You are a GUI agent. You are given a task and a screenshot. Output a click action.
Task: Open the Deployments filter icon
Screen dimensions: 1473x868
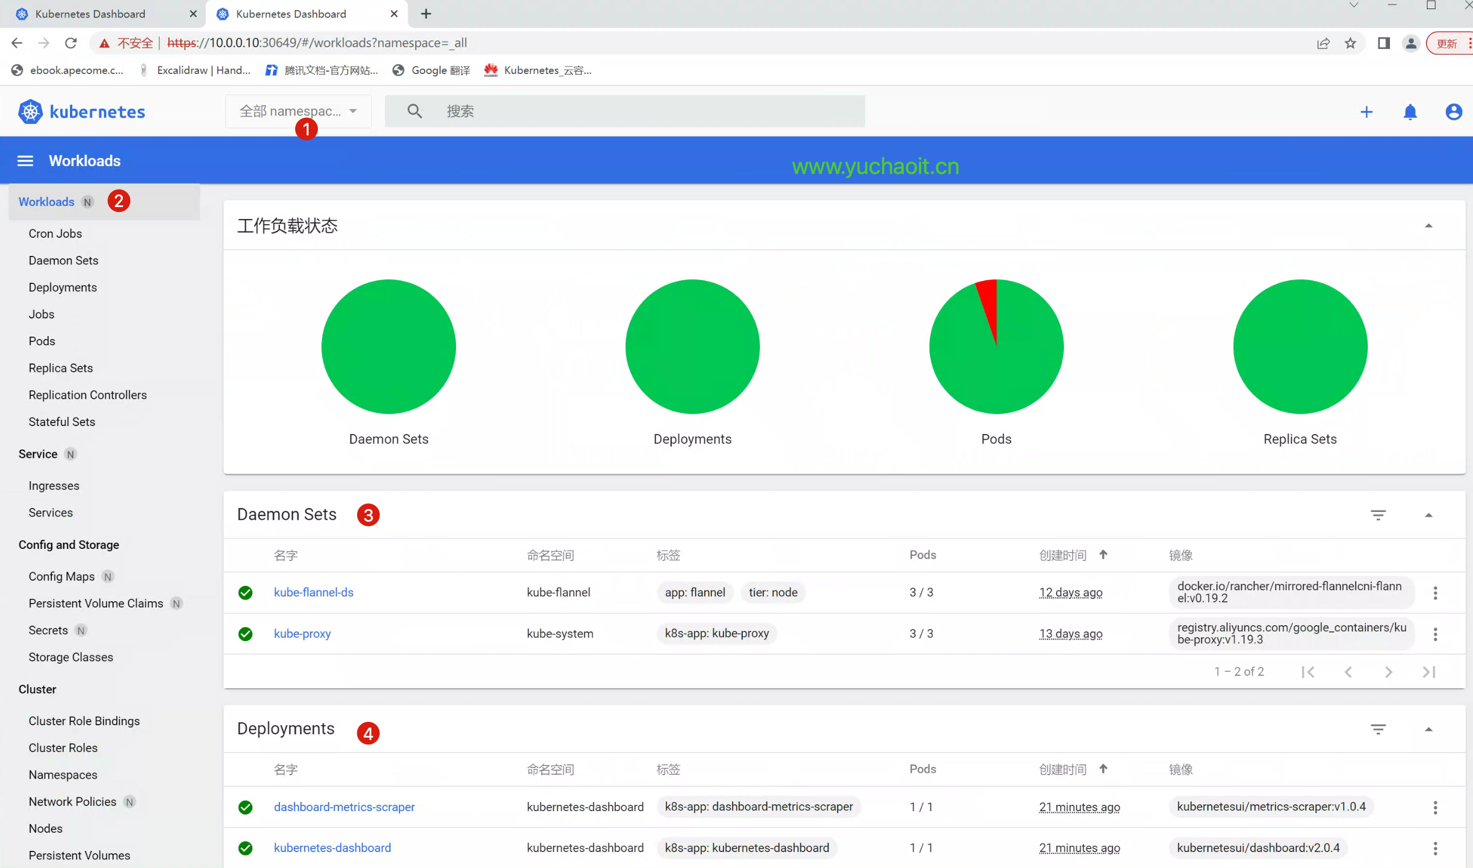[x=1377, y=729]
